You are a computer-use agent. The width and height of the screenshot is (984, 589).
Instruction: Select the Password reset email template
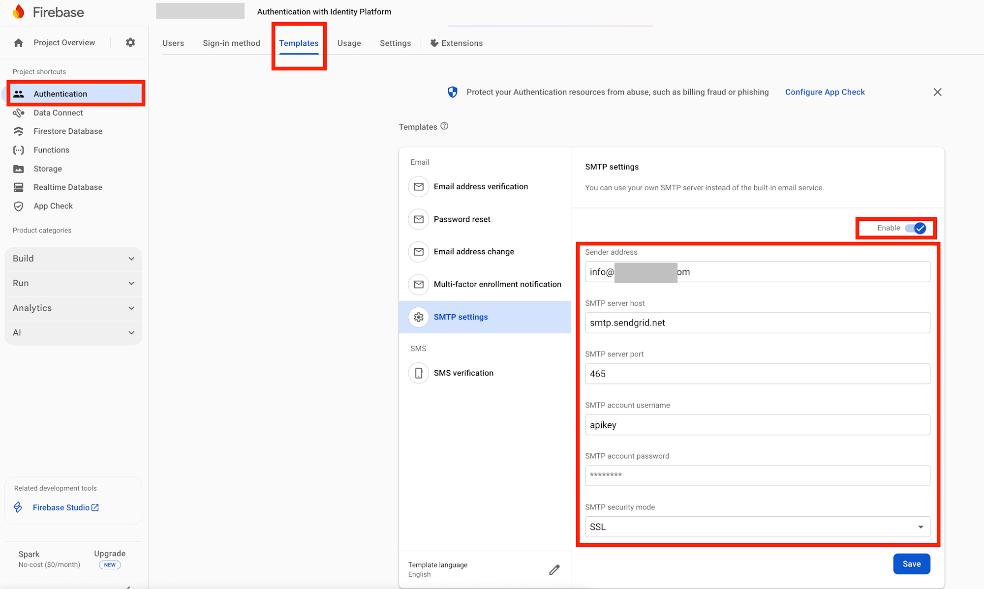pyautogui.click(x=461, y=219)
